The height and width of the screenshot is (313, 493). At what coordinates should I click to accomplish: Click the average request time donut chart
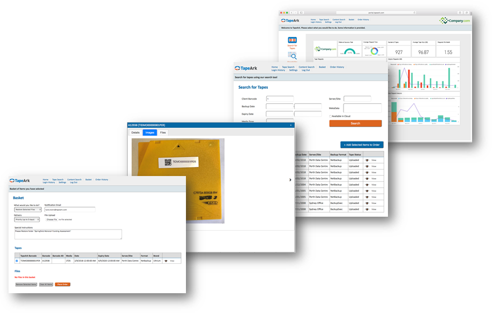pyautogui.click(x=374, y=51)
